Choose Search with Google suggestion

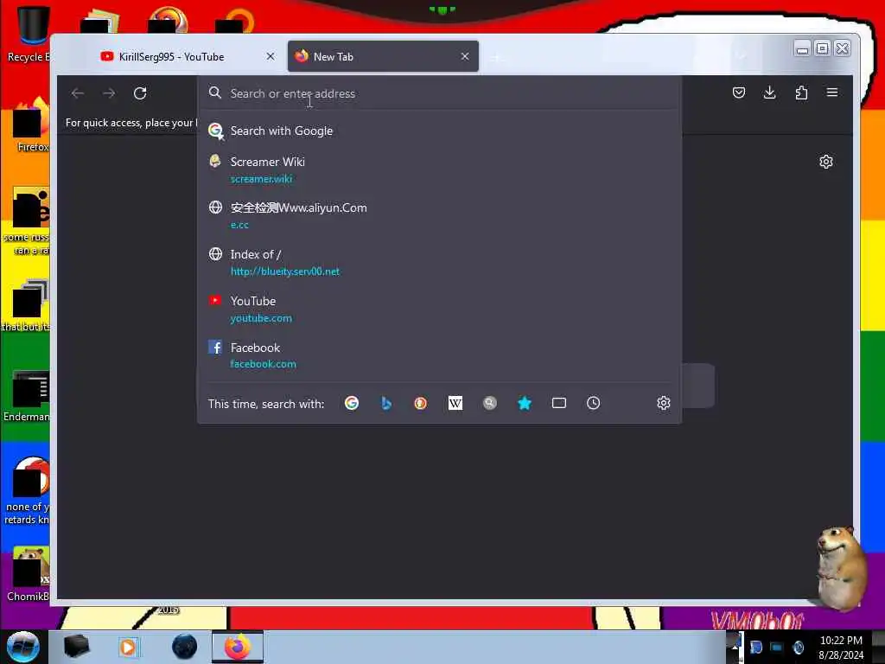click(439, 131)
